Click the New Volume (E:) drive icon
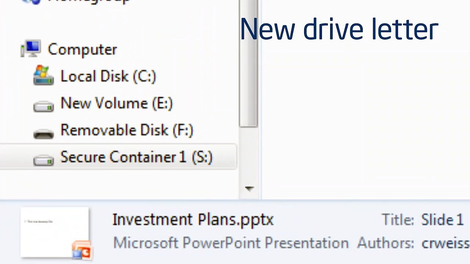This screenshot has height=264, width=470. pyautogui.click(x=43, y=106)
